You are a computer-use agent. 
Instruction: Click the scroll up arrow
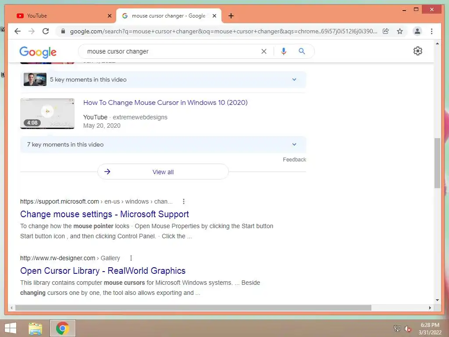coord(437,43)
